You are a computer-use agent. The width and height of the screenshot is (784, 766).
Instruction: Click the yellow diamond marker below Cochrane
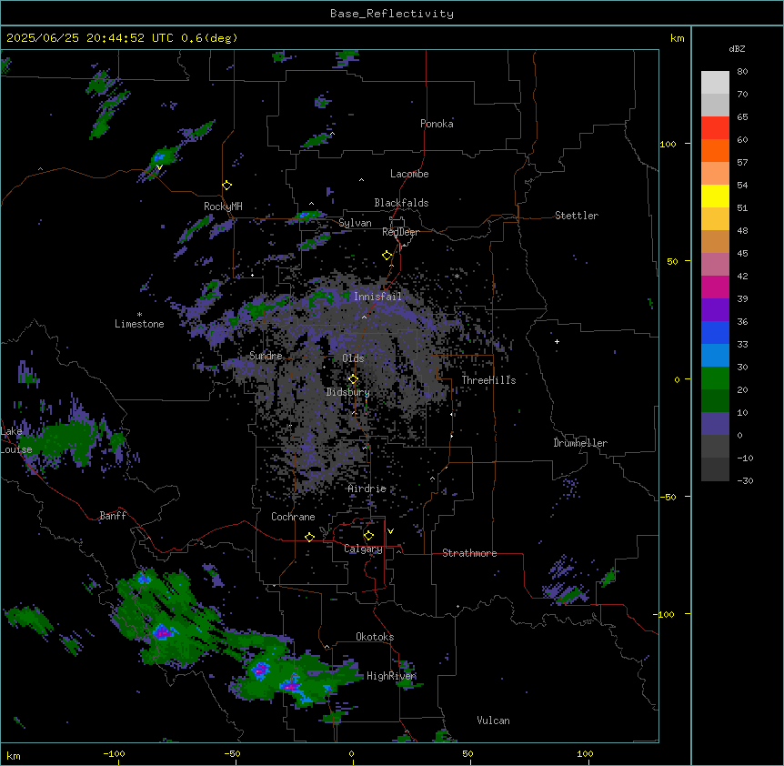(309, 537)
